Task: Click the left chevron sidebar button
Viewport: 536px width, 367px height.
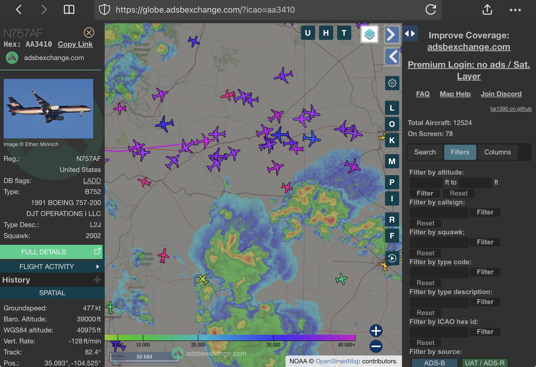Action: (x=392, y=57)
